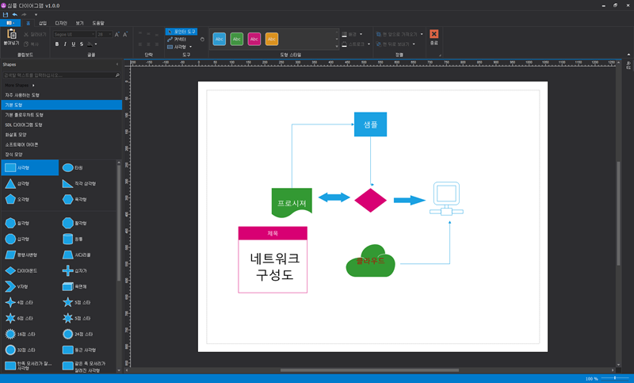Viewport: 634px width, 383px height.
Task: Select the rectangle shape in the Shapes panel
Action: 29,167
